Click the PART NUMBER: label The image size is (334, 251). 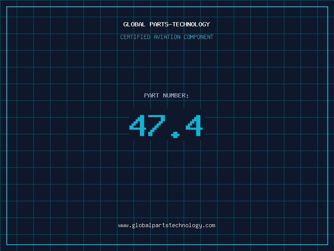point(166,95)
